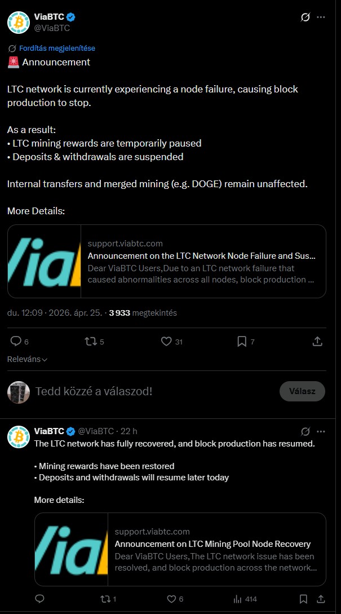
Task: Click the Grok icon on the recovery reply
Action: [305, 431]
